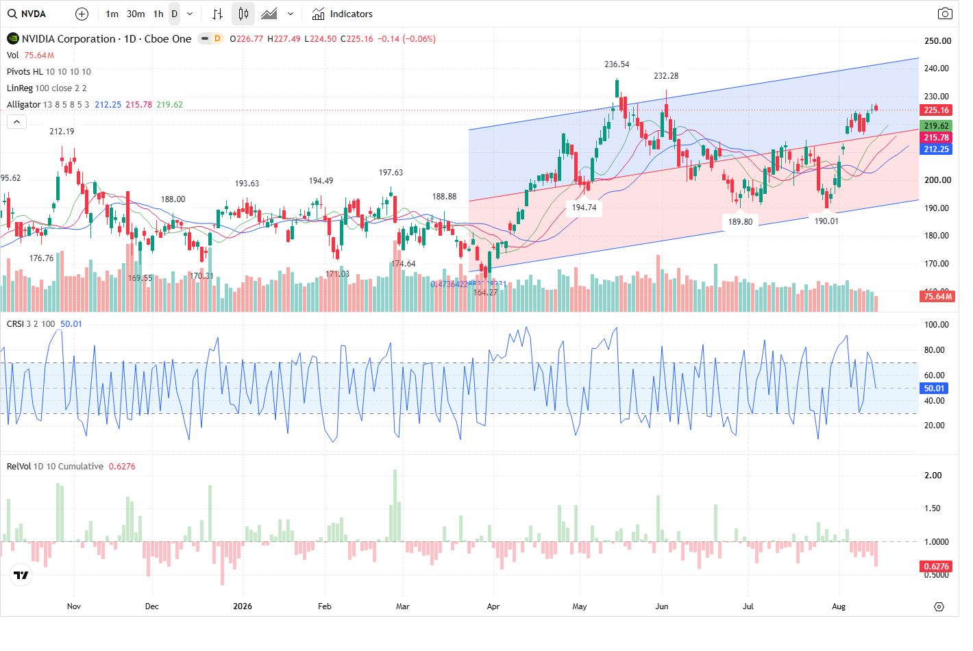Click the 188.88 pivot label
The height and width of the screenshot is (651, 973).
(x=444, y=197)
